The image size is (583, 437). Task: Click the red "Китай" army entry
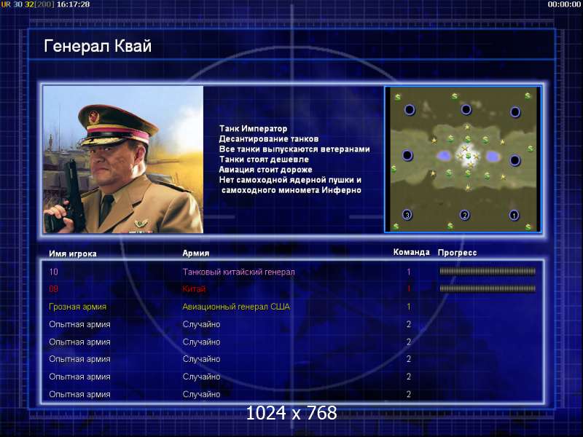194,289
